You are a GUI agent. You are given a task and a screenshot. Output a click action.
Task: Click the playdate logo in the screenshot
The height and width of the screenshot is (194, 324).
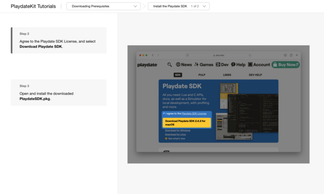tap(147, 65)
